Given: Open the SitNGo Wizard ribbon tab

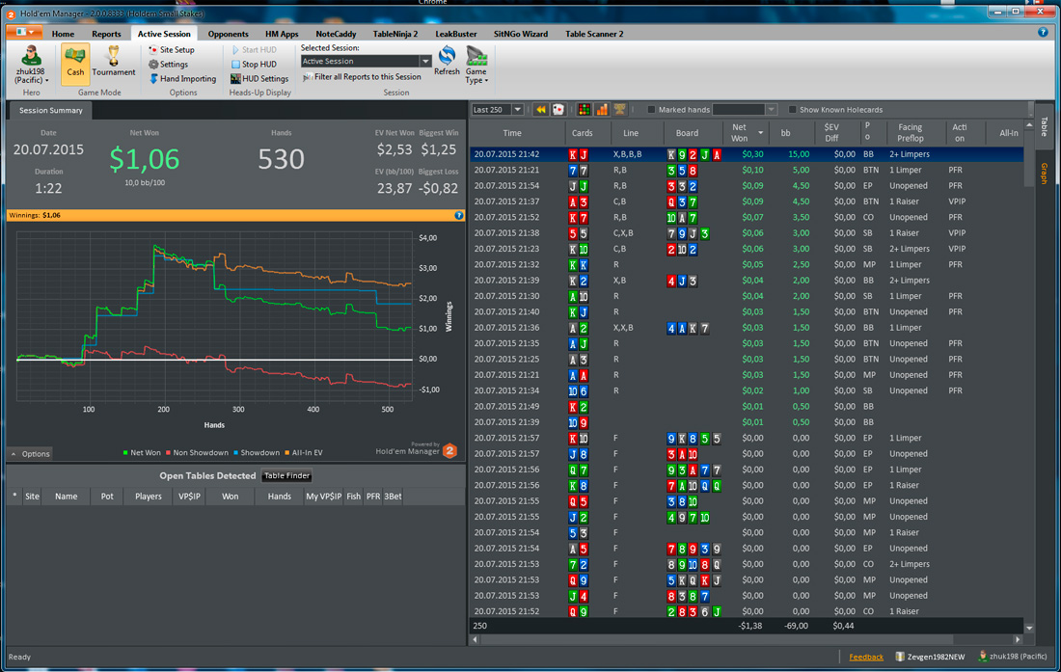Looking at the screenshot, I should pos(520,34).
